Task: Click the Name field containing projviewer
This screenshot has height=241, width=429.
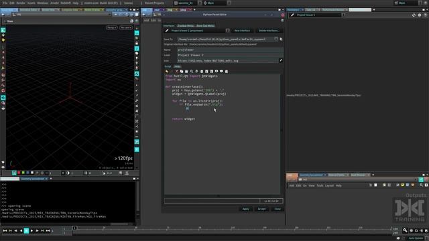Action: [230, 50]
